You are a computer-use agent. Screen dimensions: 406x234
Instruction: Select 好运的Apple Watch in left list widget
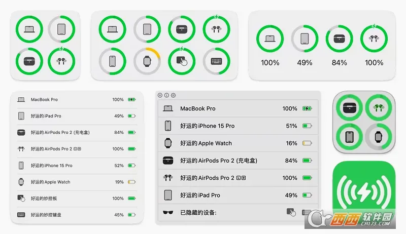coord(77,182)
